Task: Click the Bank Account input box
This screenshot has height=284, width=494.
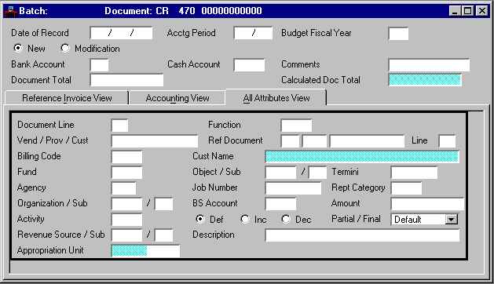Action: pos(99,65)
